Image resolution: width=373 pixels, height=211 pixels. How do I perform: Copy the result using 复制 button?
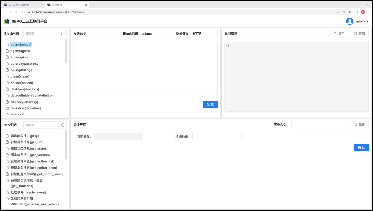coord(359,34)
